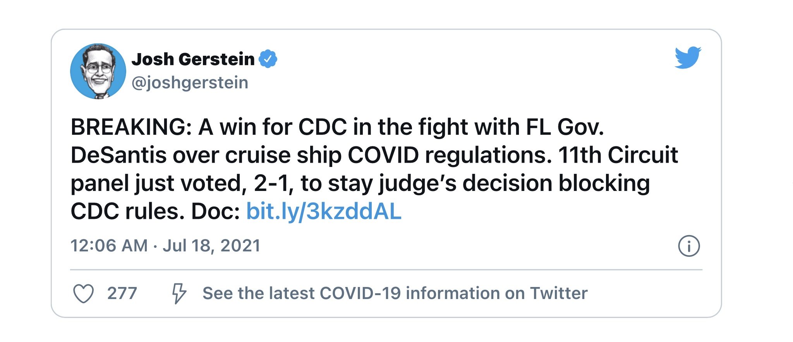Open the 12:06 AM timestamp
This screenshot has height=342, width=793.
click(x=109, y=246)
